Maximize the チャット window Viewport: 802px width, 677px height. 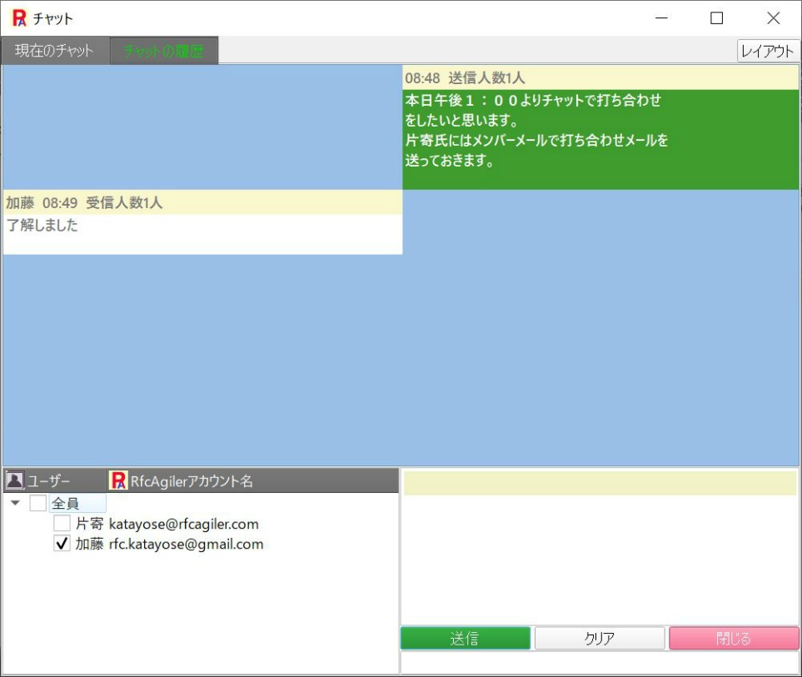(x=716, y=17)
